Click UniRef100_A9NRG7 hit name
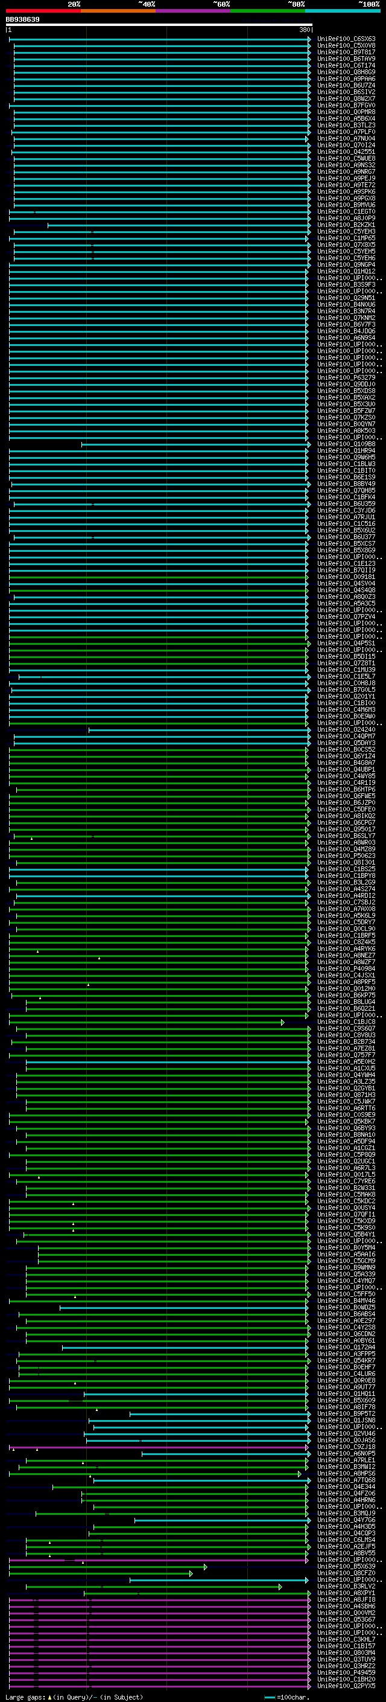 [x=346, y=172]
